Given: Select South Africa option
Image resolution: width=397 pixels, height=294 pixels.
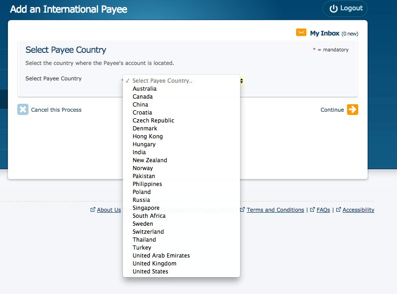Looking at the screenshot, I should [x=181, y=215].
